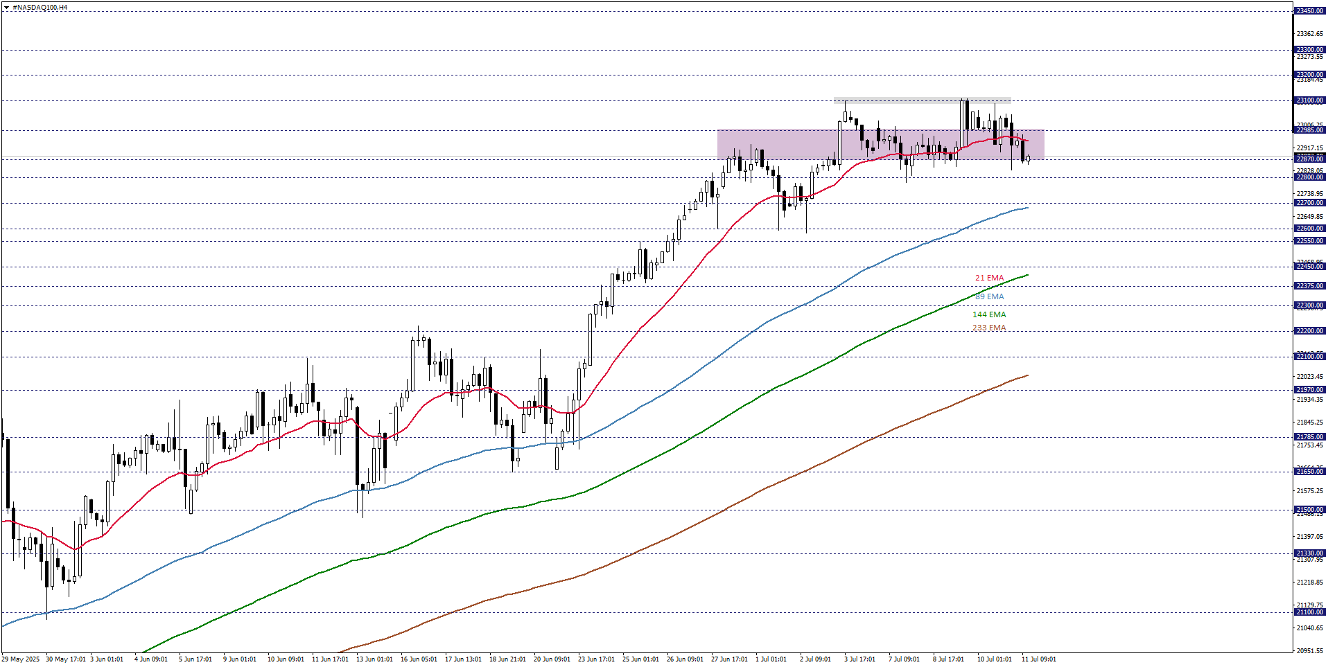Click the 10 Jul 01:01 time label
This screenshot has height=667, width=1328.
tap(995, 659)
